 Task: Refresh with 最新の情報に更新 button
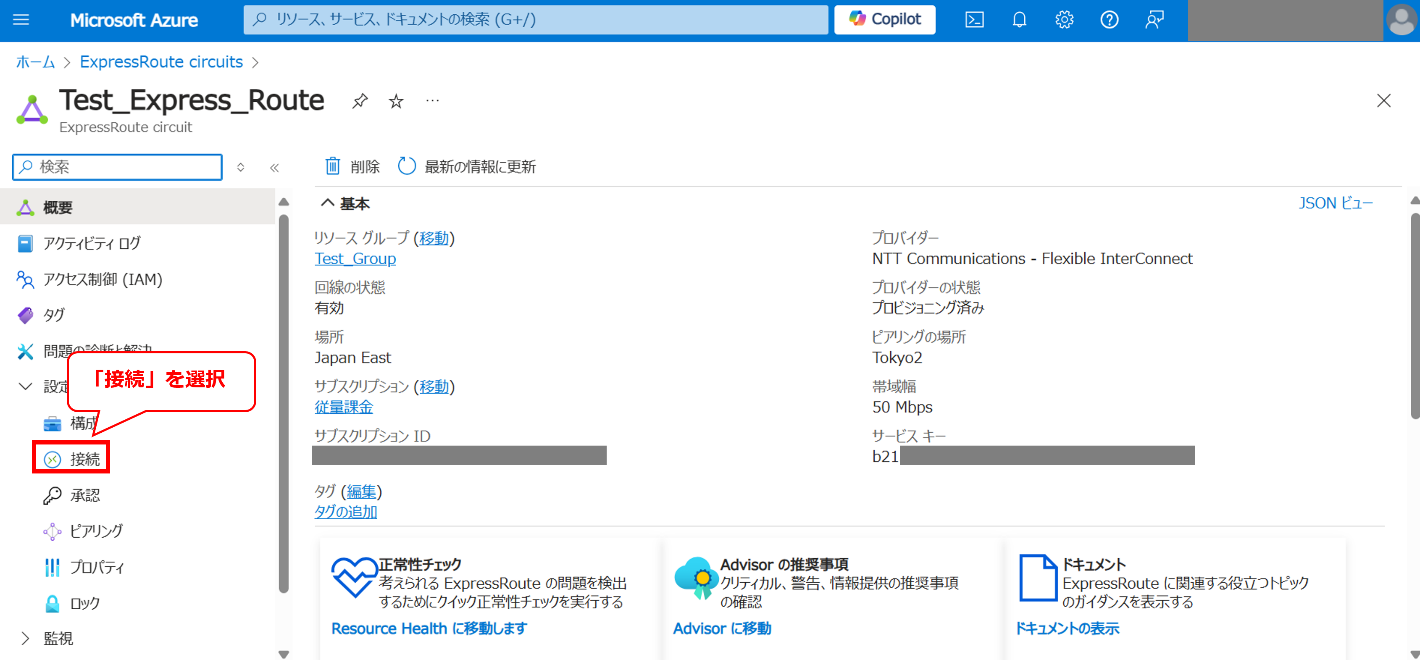click(x=467, y=166)
